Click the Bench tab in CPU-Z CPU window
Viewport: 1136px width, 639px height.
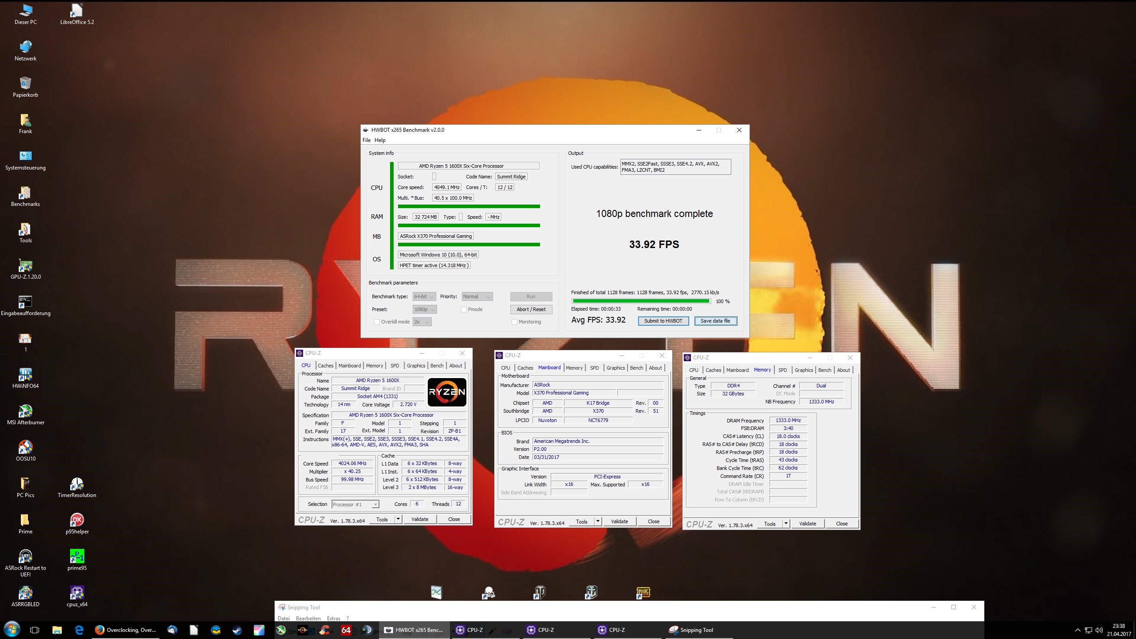tap(437, 366)
